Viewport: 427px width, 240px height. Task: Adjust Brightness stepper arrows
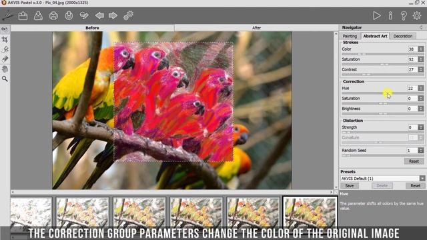point(421,109)
